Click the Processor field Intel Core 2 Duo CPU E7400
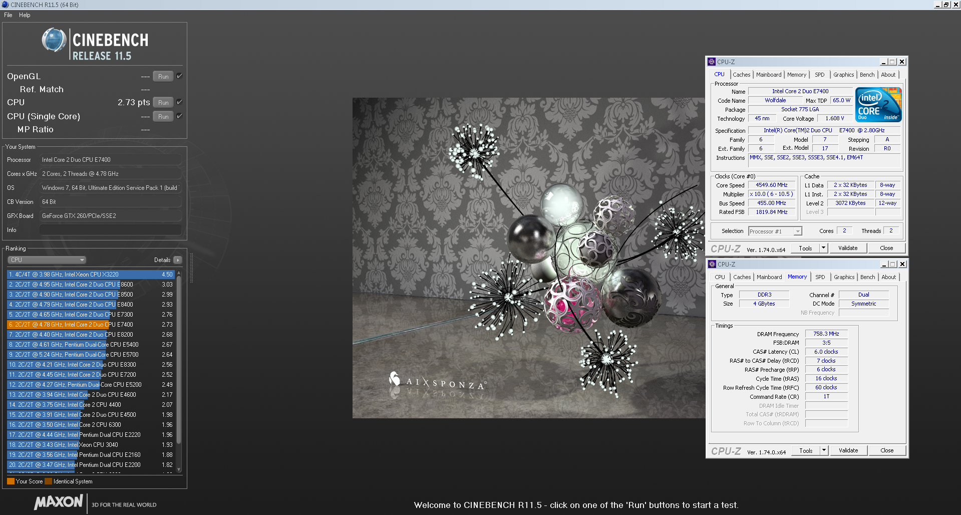Screen dimensions: 961x515 [x=110, y=160]
